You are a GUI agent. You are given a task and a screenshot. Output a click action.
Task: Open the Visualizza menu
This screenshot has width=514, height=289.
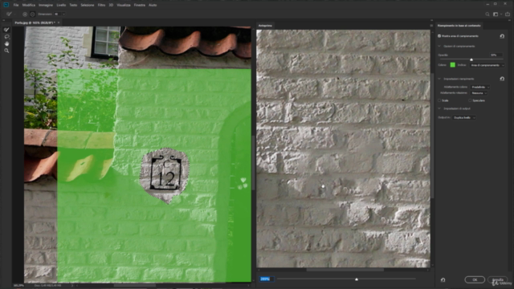point(124,6)
